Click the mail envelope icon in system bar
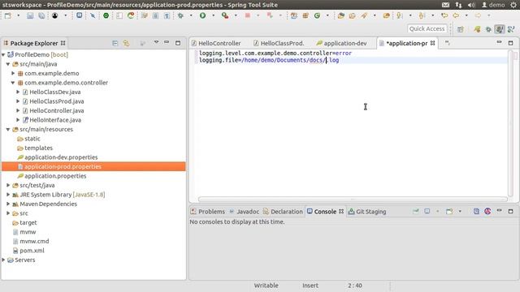 tap(445, 5)
